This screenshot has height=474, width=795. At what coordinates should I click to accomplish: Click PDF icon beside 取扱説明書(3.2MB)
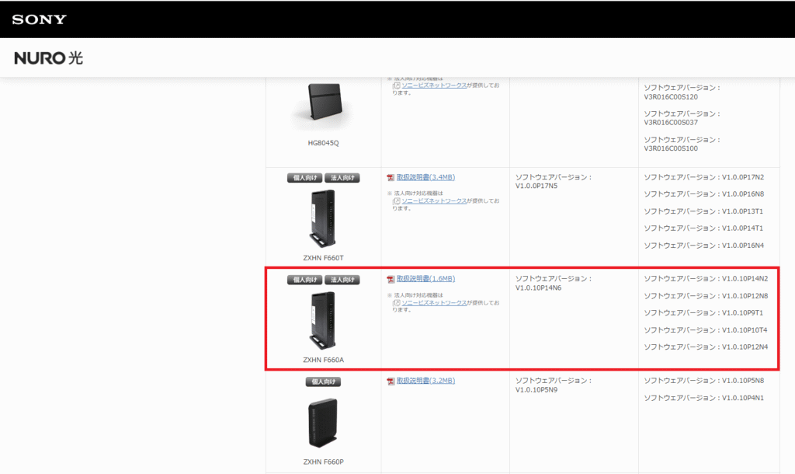pos(391,381)
